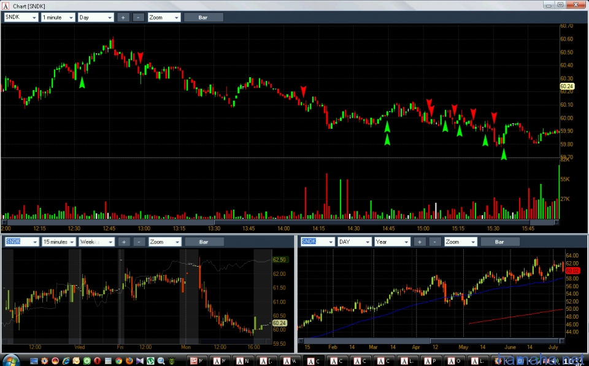The width and height of the screenshot is (589, 366).
Task: Click the Wed date label on 15 minutes chart
Action: 79,347
